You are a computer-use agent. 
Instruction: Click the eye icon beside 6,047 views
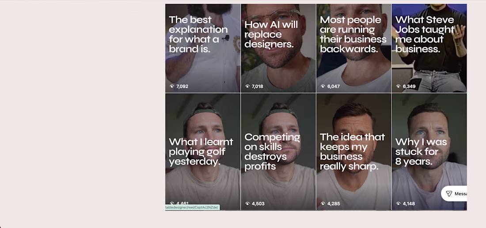[x=323, y=86]
